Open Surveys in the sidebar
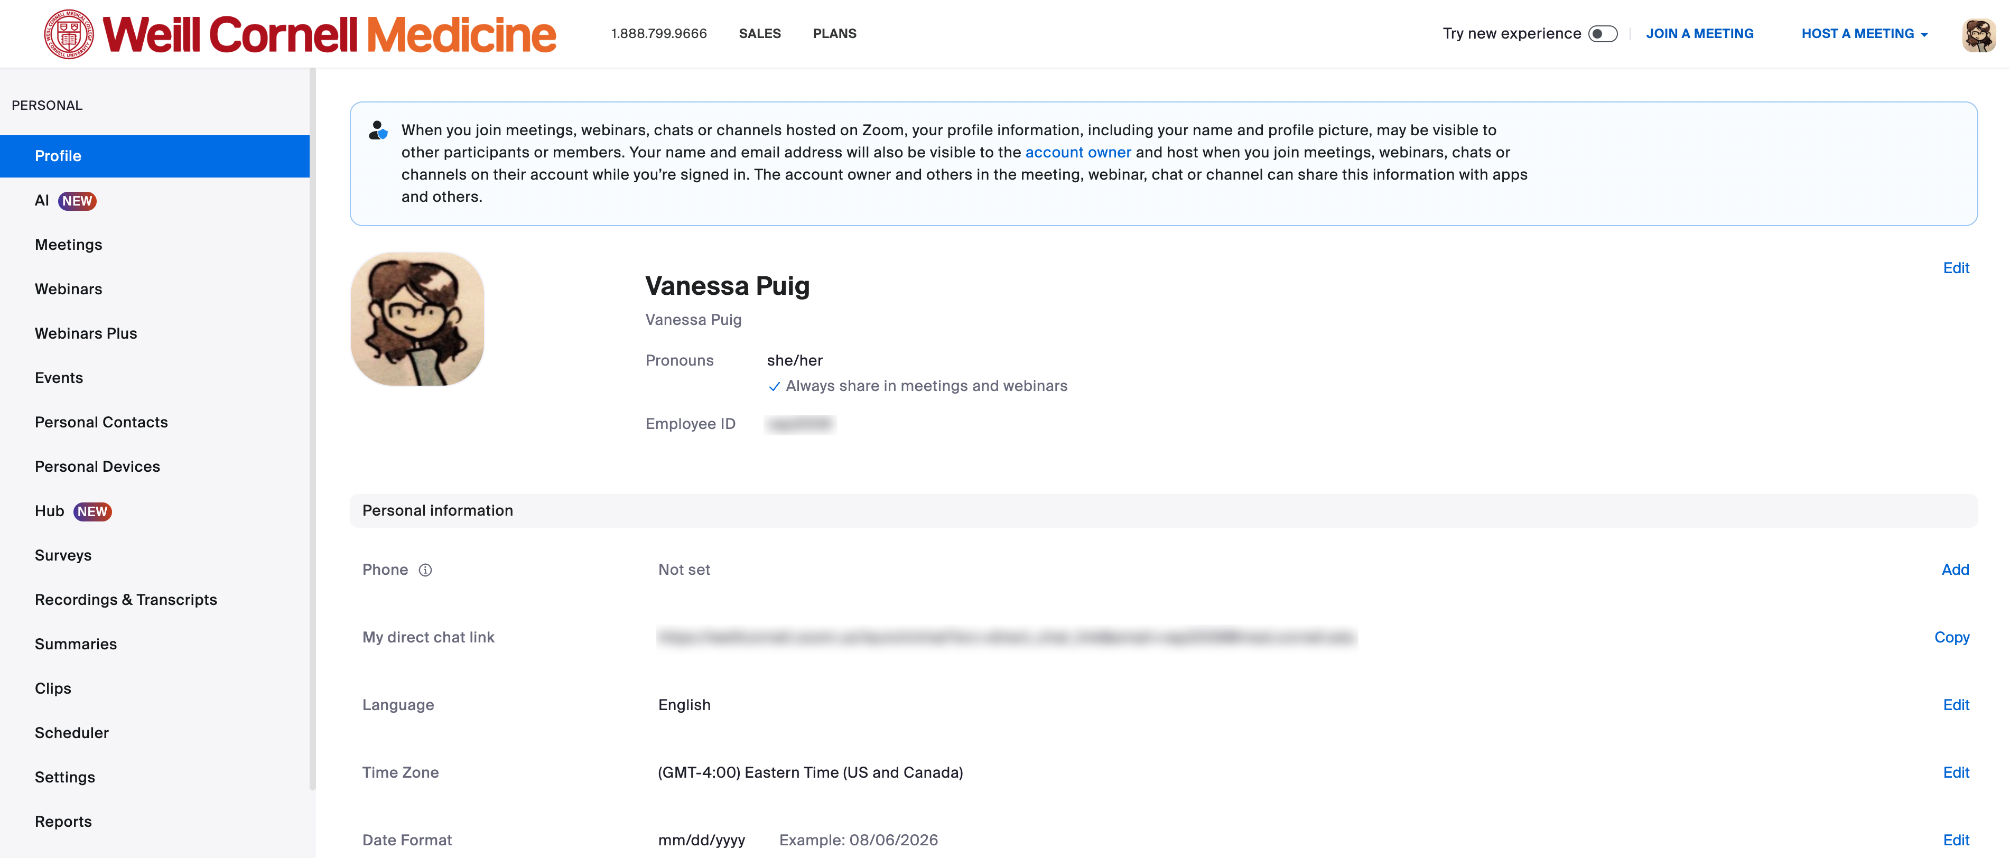 pos(63,555)
